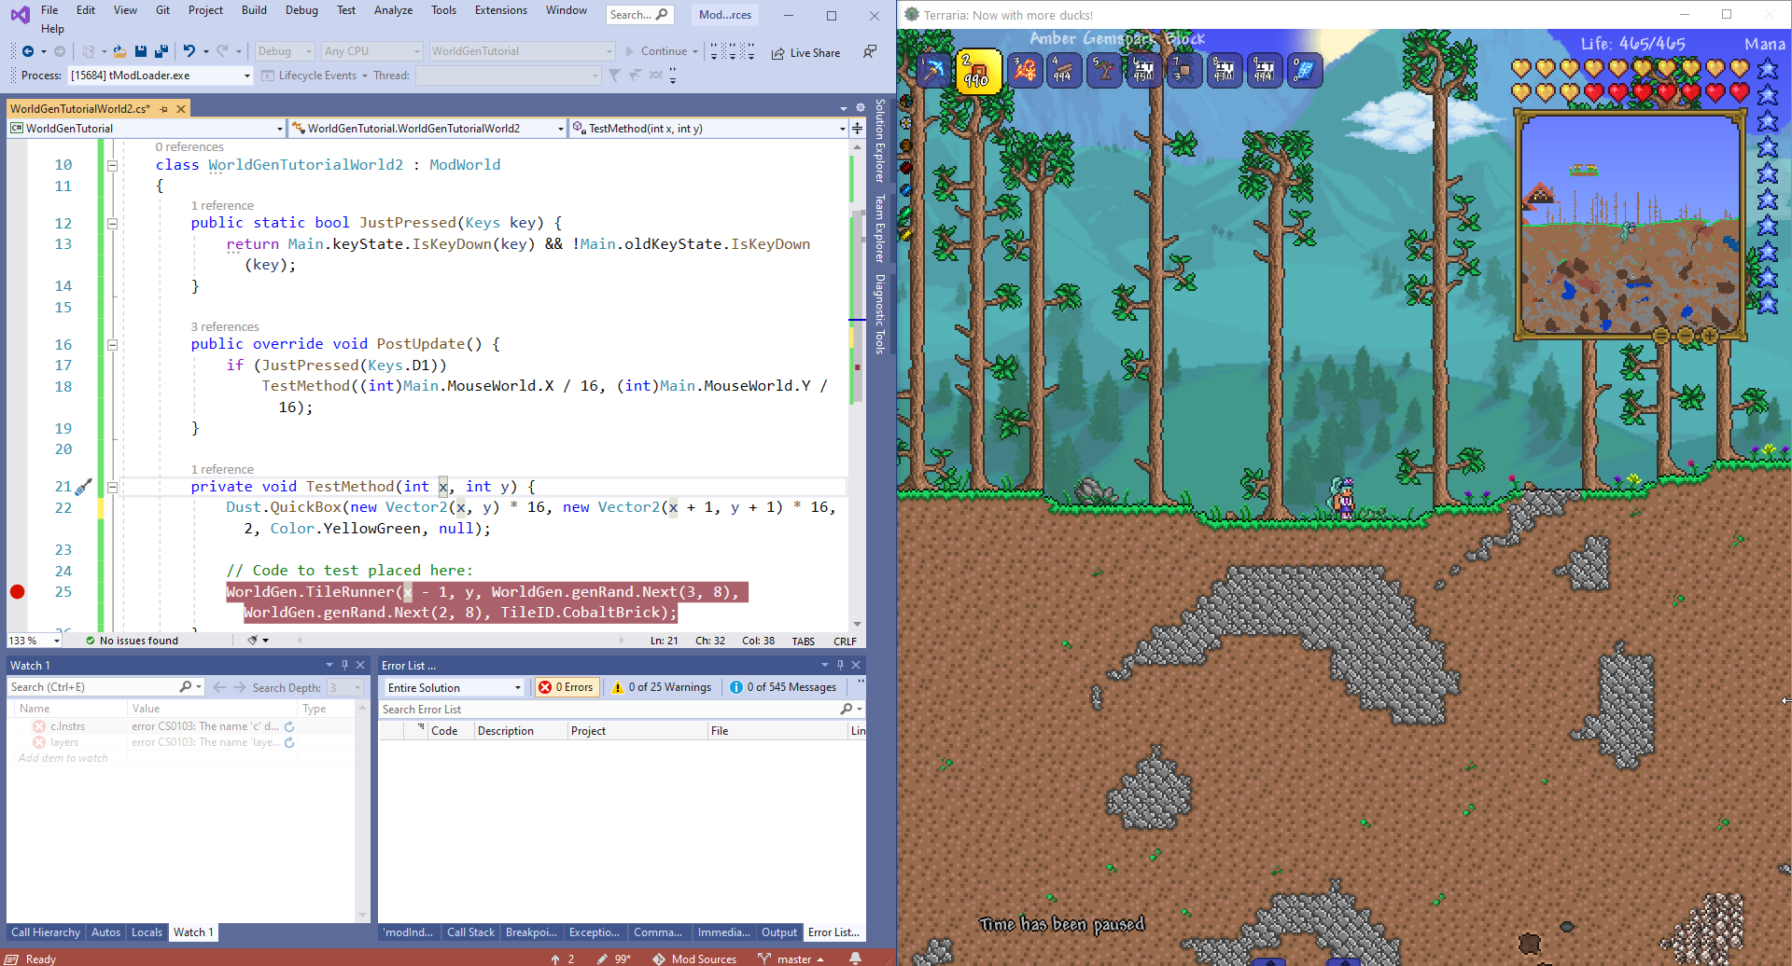Refresh the c.Instrs watch value
This screenshot has height=966, width=1792.
click(289, 726)
